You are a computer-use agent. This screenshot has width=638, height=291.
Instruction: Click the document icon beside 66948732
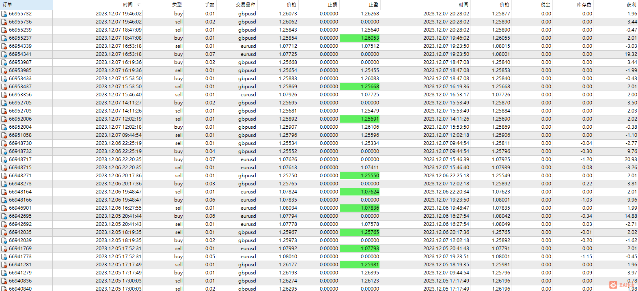coord(4,151)
